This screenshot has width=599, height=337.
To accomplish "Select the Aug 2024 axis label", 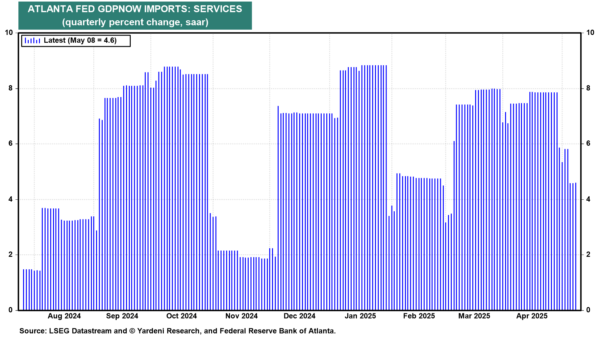I will [x=64, y=316].
